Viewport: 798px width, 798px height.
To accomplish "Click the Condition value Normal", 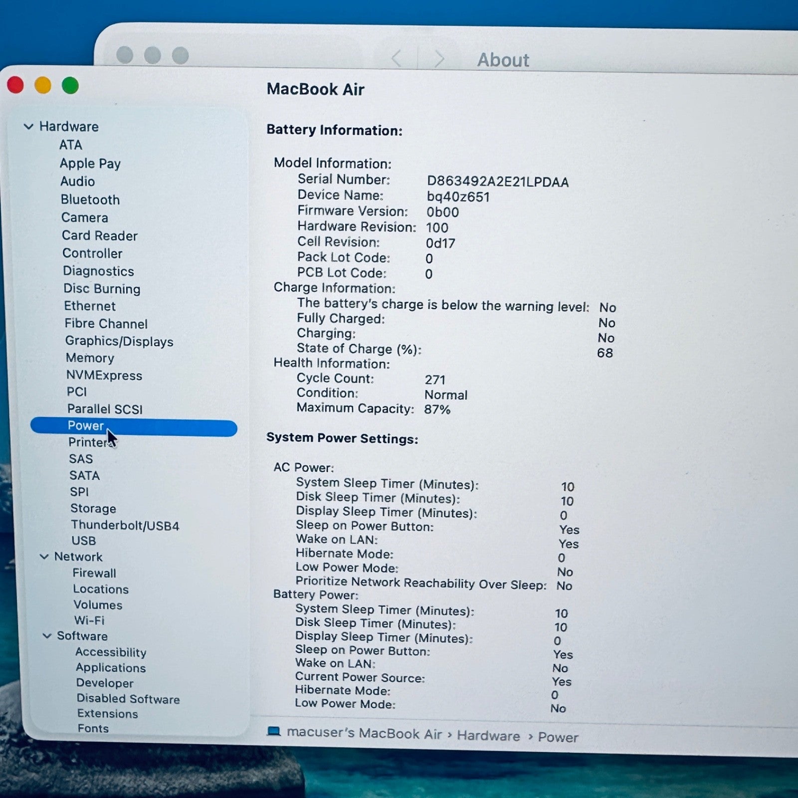I will tap(446, 395).
